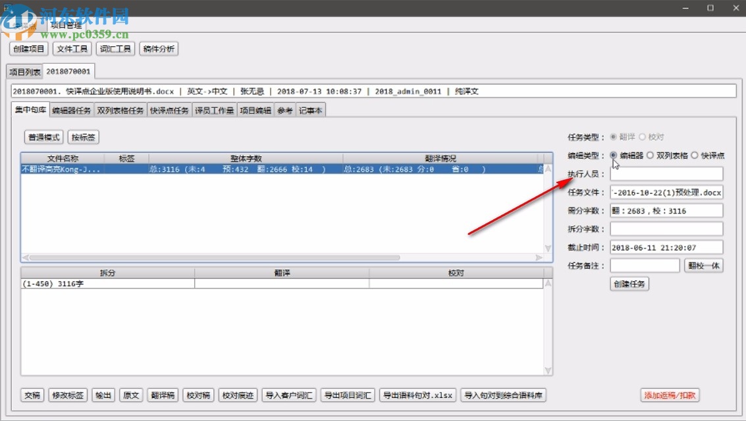Switch to the 项目列表 tab

25,72
